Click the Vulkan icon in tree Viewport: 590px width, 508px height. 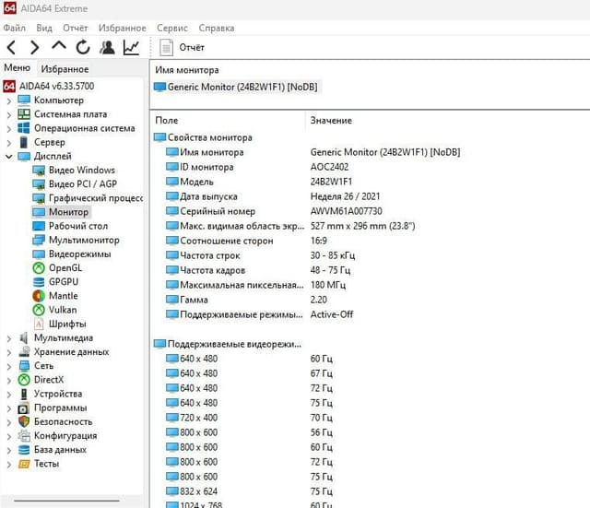click(39, 310)
